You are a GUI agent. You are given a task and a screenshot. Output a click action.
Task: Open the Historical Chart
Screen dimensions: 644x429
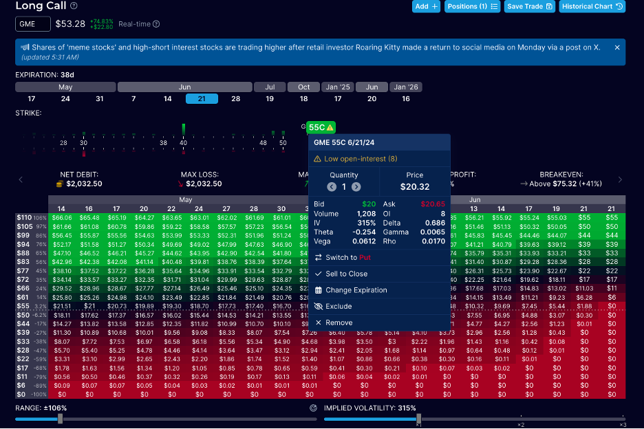(592, 6)
